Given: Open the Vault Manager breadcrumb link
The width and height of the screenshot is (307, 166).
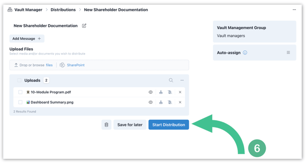Looking at the screenshot, I should [28, 10].
